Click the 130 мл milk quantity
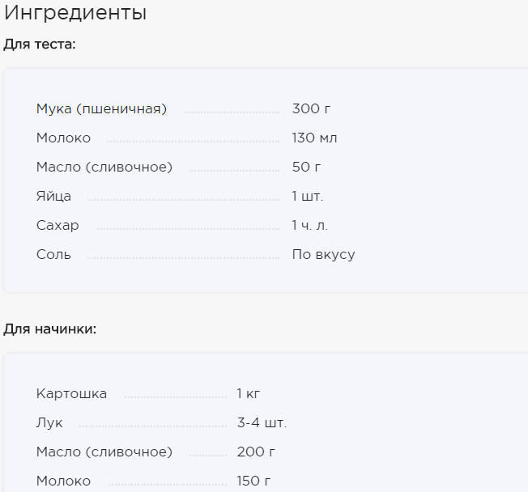Image resolution: width=528 pixels, height=492 pixels. click(x=314, y=138)
